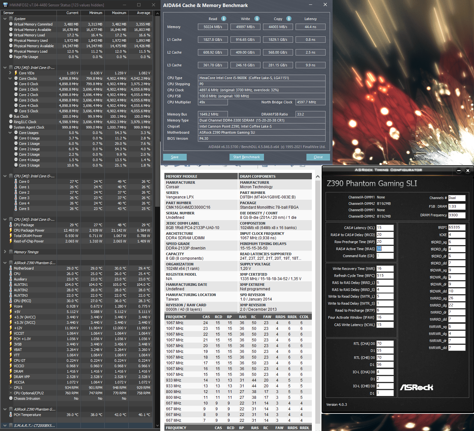The image size is (474, 431).
Task: Click the Core Clocks clock icon
Action: coord(16,78)
